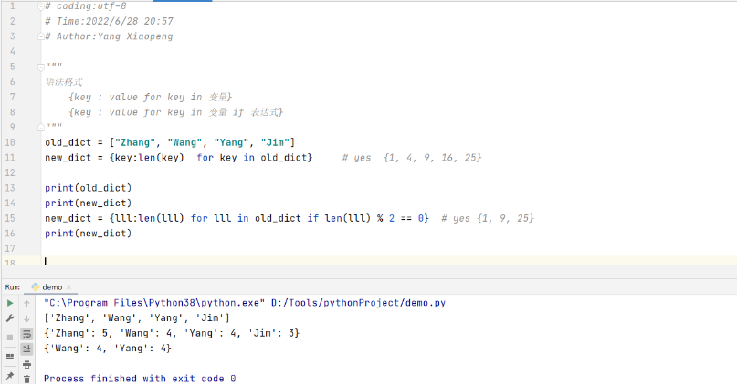This screenshot has height=385, width=737.
Task: Clear console with trash can icon
Action: (x=26, y=379)
